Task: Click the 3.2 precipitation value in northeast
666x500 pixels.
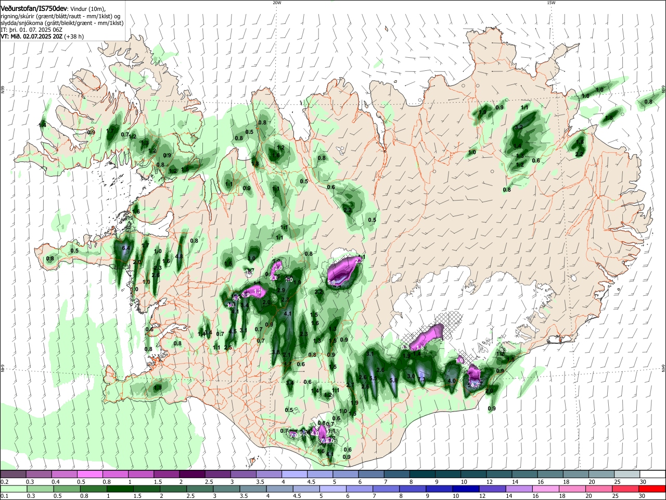Action: [519, 128]
